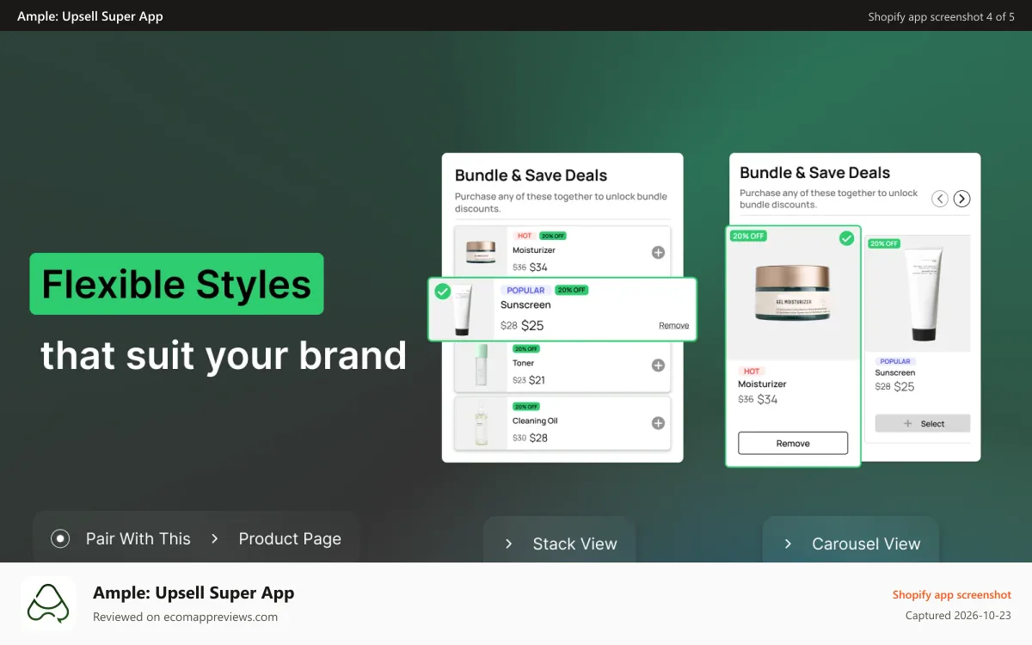
Task: Add Moisturizer with the plus icon
Action: click(658, 252)
